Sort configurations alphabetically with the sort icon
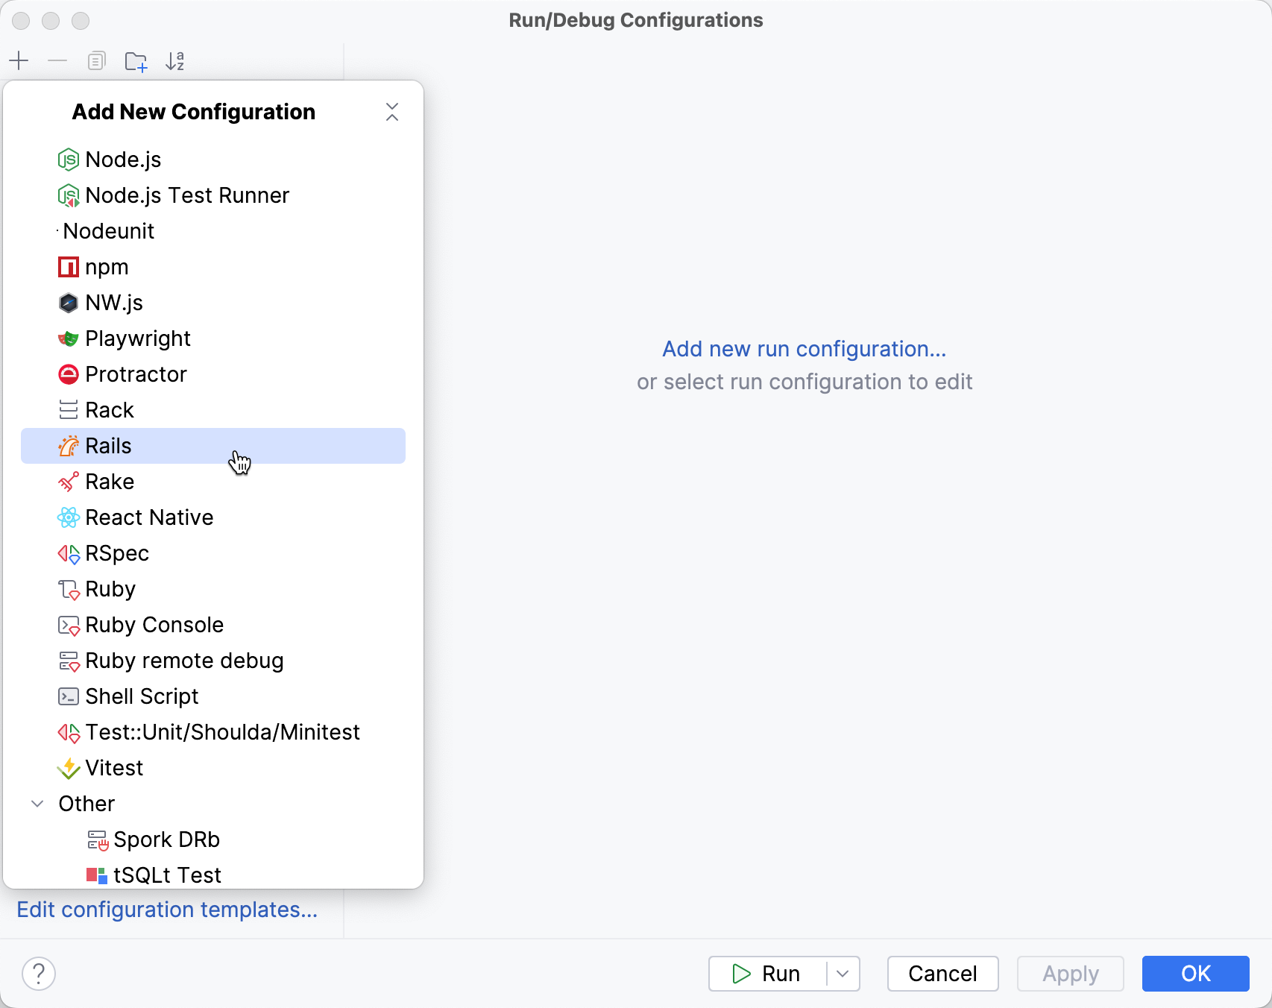1272x1008 pixels. (x=176, y=60)
